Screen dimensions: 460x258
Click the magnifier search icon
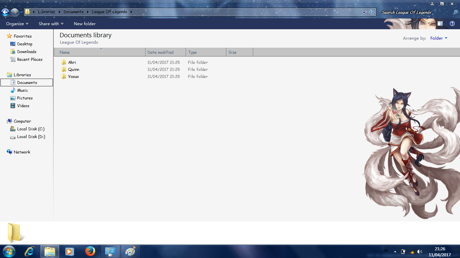[x=455, y=12]
